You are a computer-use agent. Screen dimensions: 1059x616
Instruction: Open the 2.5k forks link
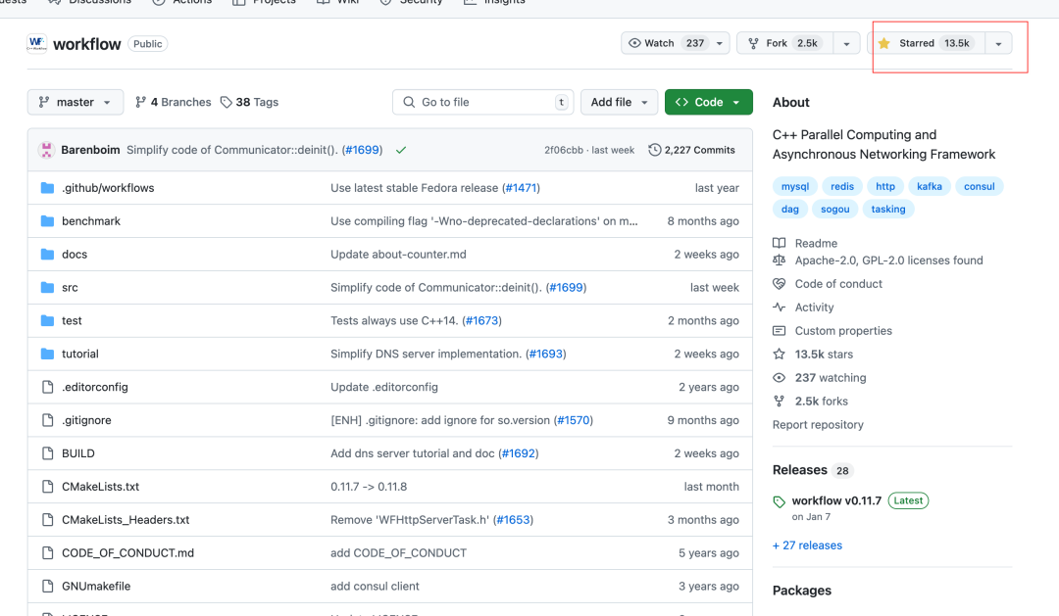point(822,402)
